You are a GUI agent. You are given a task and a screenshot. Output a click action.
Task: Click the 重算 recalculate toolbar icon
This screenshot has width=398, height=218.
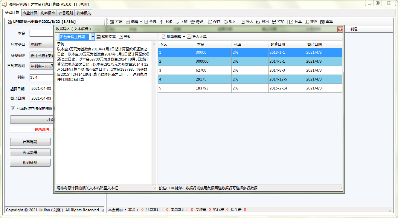pos(322,22)
